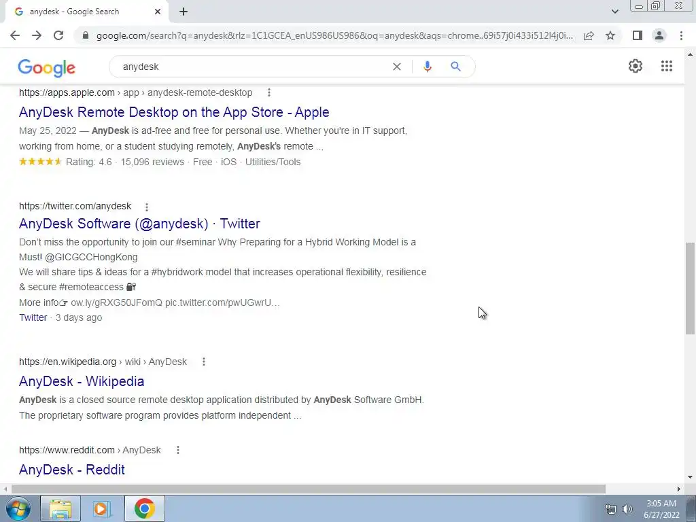The image size is (696, 522).
Task: Click horizontal scrollbar left arrow
Action: 5,489
